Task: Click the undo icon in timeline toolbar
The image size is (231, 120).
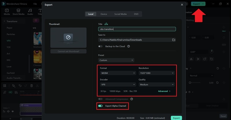Action: click(20, 86)
